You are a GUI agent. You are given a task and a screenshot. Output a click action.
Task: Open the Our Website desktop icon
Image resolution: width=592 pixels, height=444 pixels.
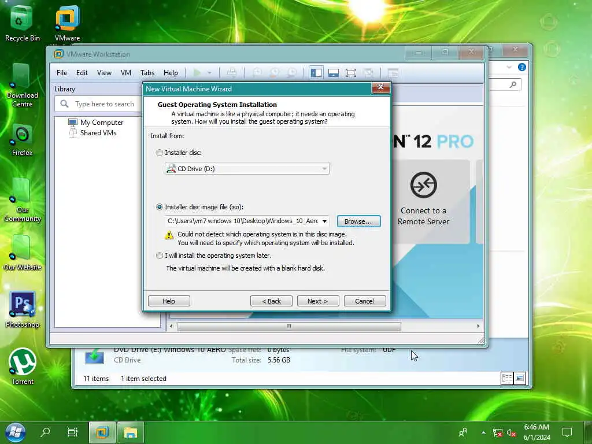point(22,253)
